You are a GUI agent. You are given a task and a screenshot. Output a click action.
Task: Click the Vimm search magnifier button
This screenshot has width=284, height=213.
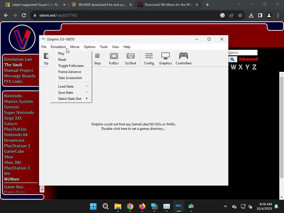(x=233, y=59)
